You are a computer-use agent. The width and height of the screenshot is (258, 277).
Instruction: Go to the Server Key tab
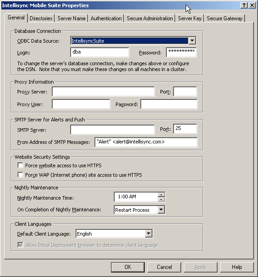[190, 18]
